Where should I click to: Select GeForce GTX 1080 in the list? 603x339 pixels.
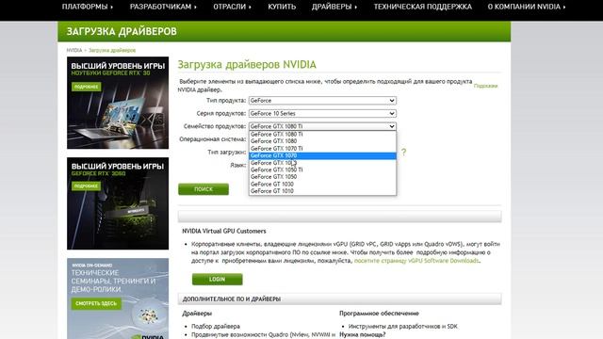[x=322, y=141]
